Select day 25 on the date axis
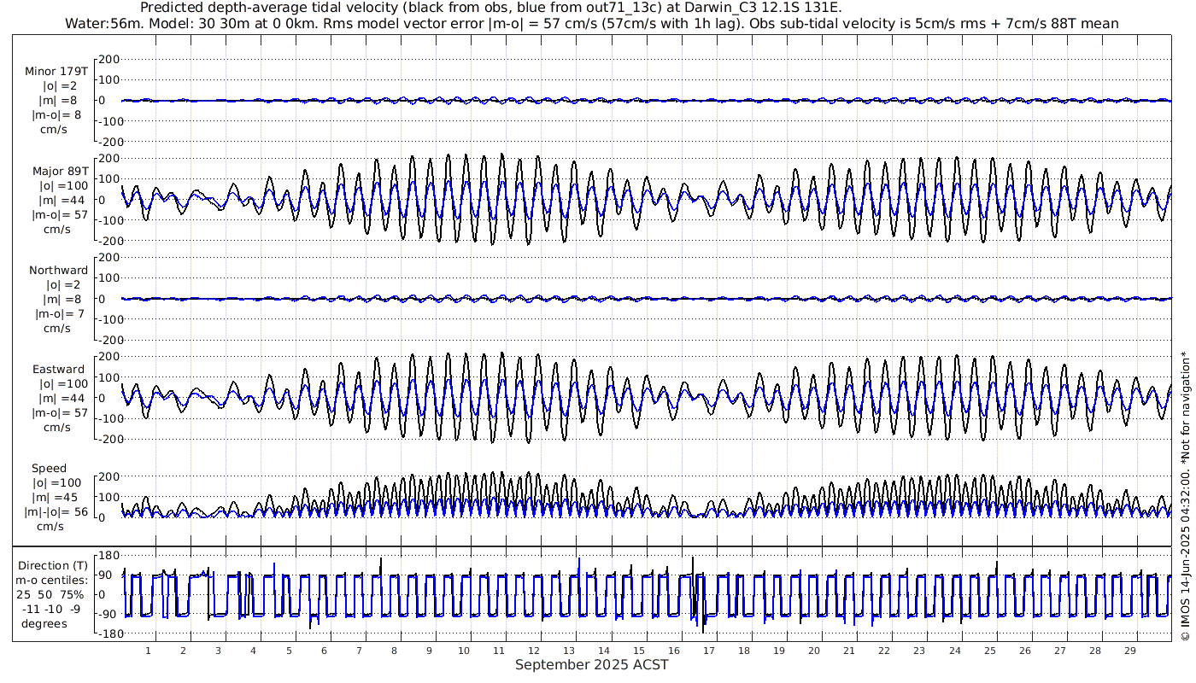This screenshot has width=1196, height=683. click(x=989, y=650)
